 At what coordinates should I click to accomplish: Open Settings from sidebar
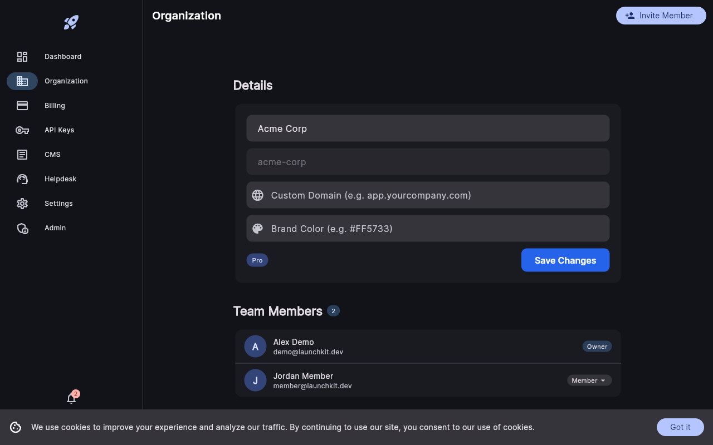click(71, 204)
